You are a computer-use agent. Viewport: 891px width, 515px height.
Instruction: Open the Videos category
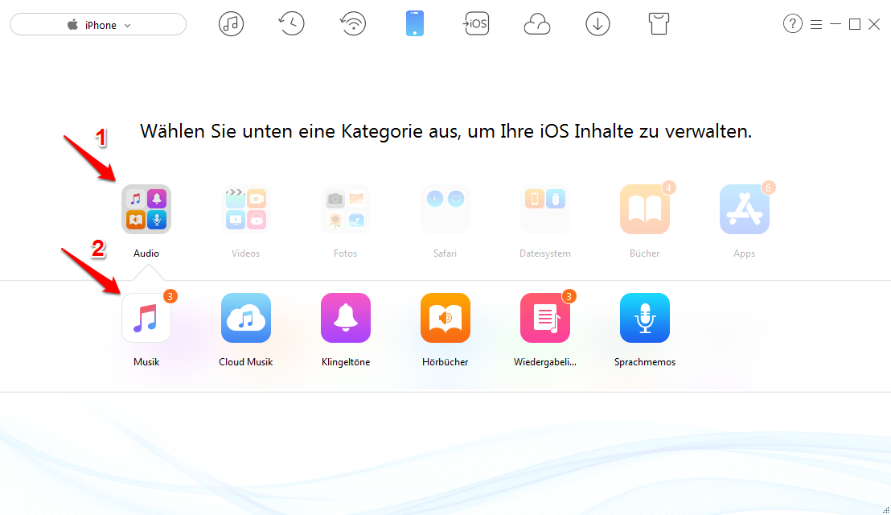(x=246, y=208)
